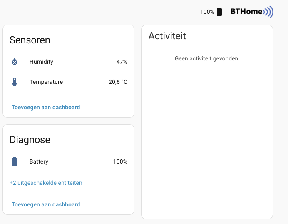Click the 100% battery level in the header

[x=207, y=12]
